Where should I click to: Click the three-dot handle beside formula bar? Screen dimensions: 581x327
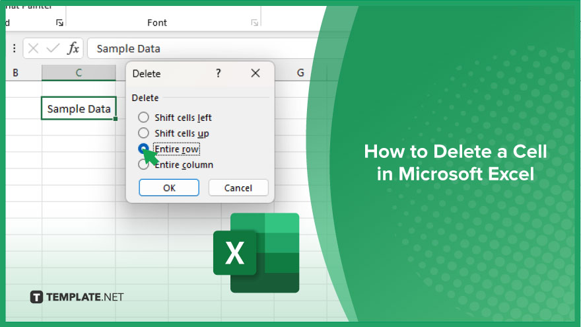click(14, 48)
